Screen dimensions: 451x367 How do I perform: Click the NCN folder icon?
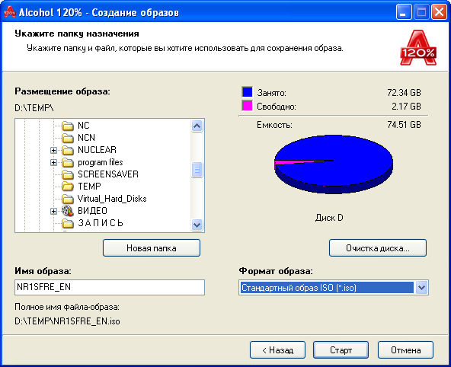click(68, 138)
